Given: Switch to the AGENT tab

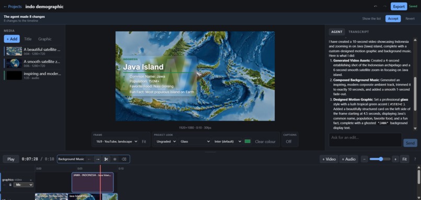Looking at the screenshot, I should coord(337,32).
